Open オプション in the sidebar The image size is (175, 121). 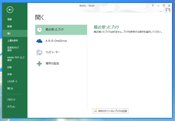15,107
